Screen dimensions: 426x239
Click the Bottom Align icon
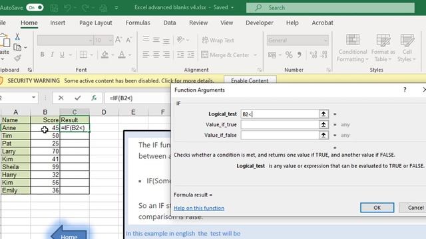(x=166, y=41)
